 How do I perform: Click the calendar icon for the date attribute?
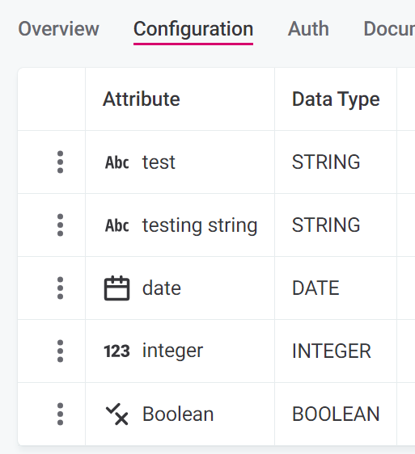point(116,288)
